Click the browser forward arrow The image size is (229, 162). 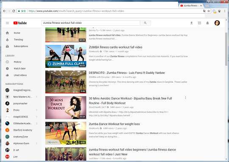(9, 11)
